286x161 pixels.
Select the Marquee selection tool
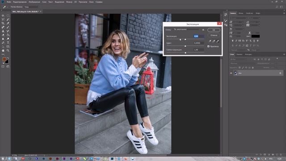click(x=8, y=16)
